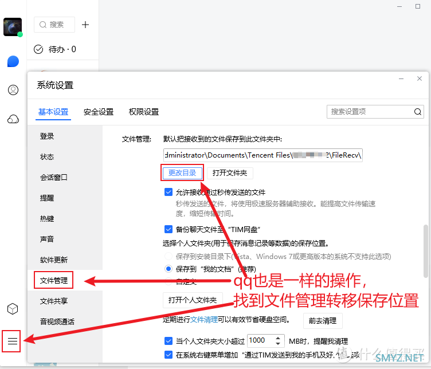Toggle 备份聊天文件至TIM网盘 checkbox
The image size is (431, 369).
(x=169, y=229)
